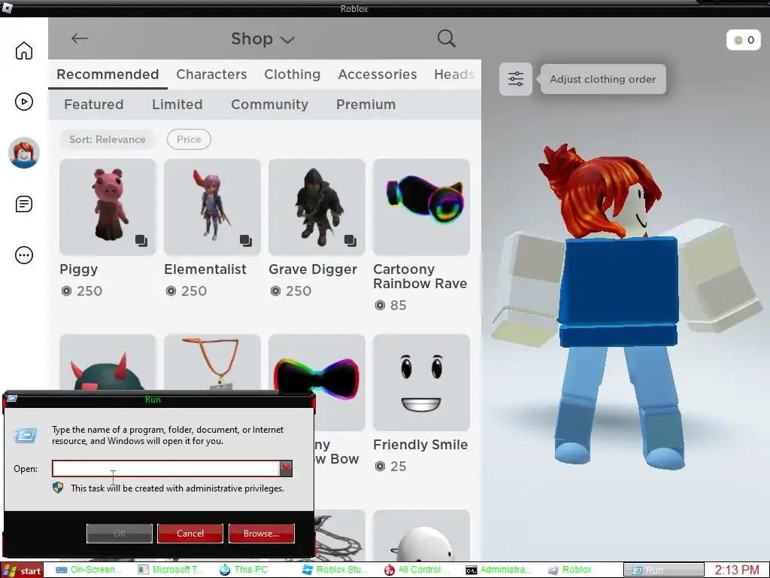Viewport: 770px width, 578px height.
Task: Click the Piggy price of 250
Action: click(81, 291)
